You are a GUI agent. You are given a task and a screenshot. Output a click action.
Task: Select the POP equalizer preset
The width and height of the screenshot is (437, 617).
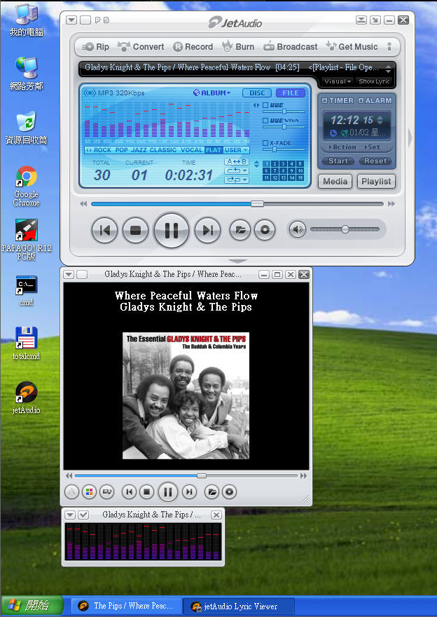point(121,150)
